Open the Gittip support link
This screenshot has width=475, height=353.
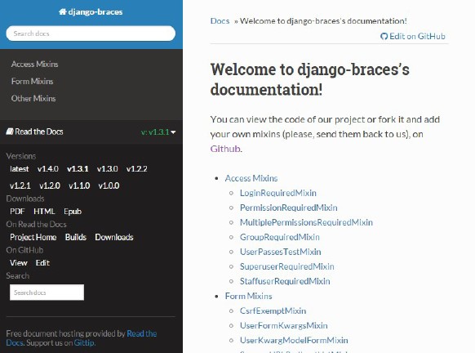[84, 343]
